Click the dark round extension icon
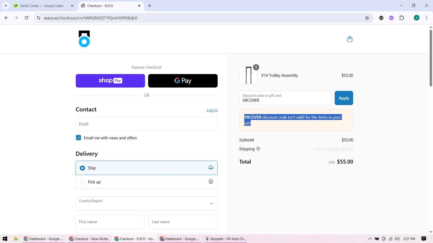 [x=381, y=18]
